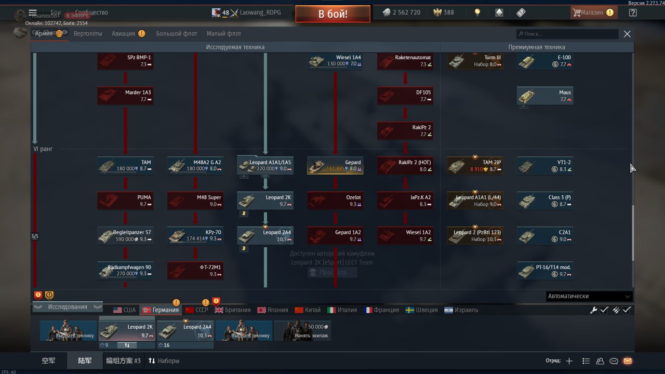The height and width of the screenshot is (374, 665).
Task: Click the Gepard research progress card 161 885
Action: (335, 166)
